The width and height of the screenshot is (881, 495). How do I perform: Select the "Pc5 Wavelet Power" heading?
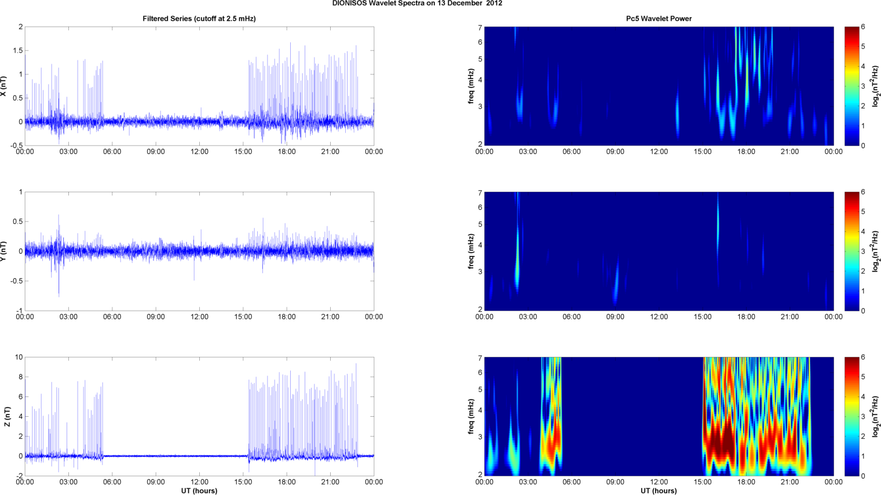click(x=659, y=19)
